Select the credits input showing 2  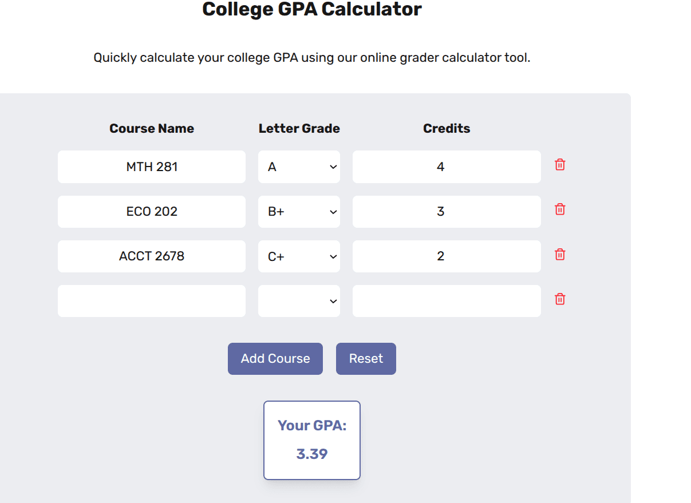pyautogui.click(x=447, y=256)
